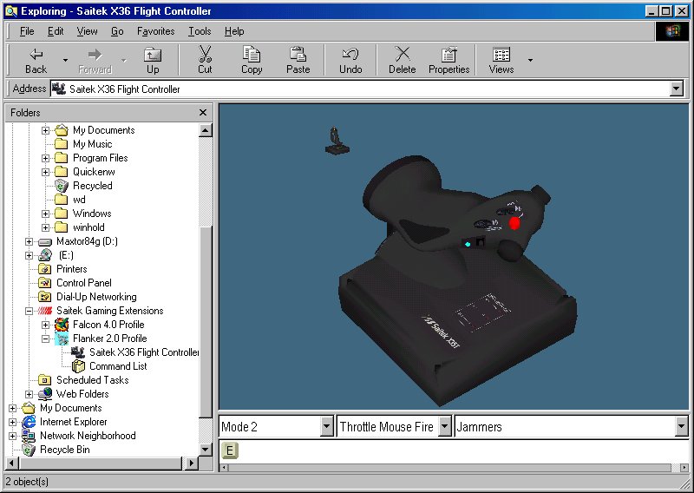The height and width of the screenshot is (493, 694).
Task: Select the Saitek Gaming Extensions icon
Action: click(45, 311)
